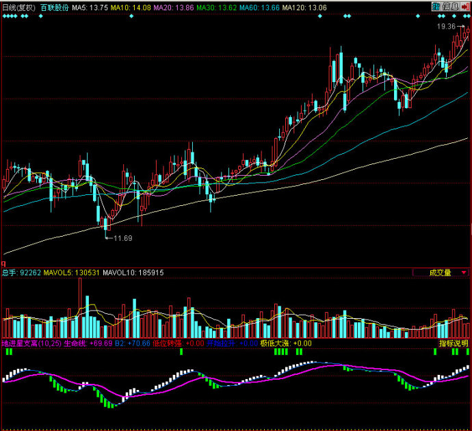Click the 19.36 high price annotation

tap(446, 27)
